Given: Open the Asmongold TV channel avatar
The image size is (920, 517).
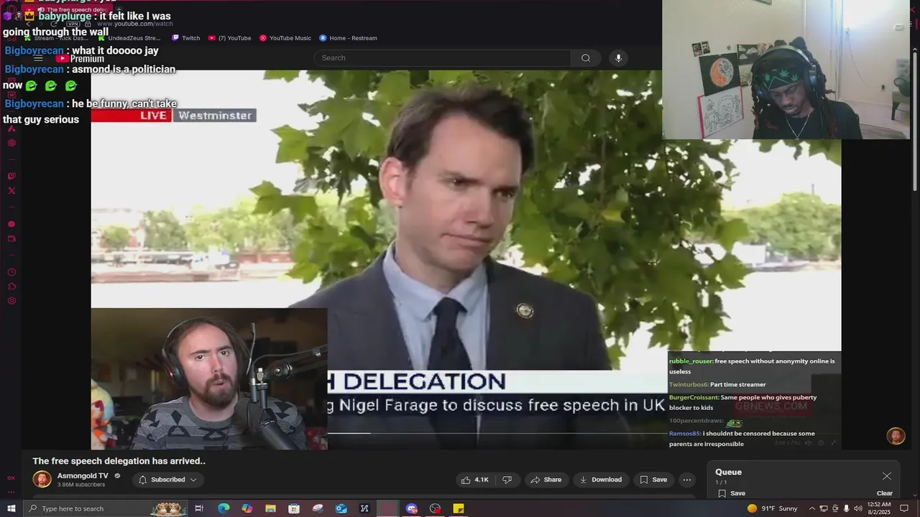Looking at the screenshot, I should click(x=42, y=479).
